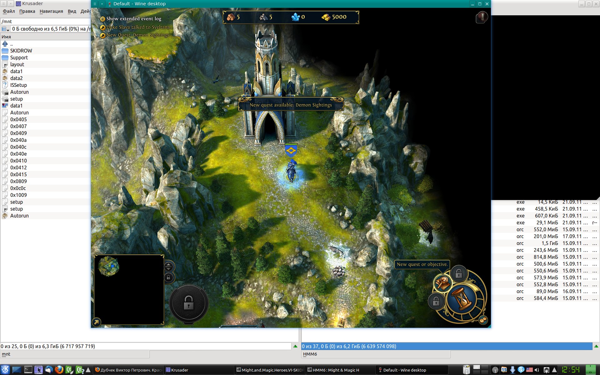This screenshot has height=375, width=600.
Task: Click right panel status bar arrow in Krusader
Action: pyautogui.click(x=596, y=346)
